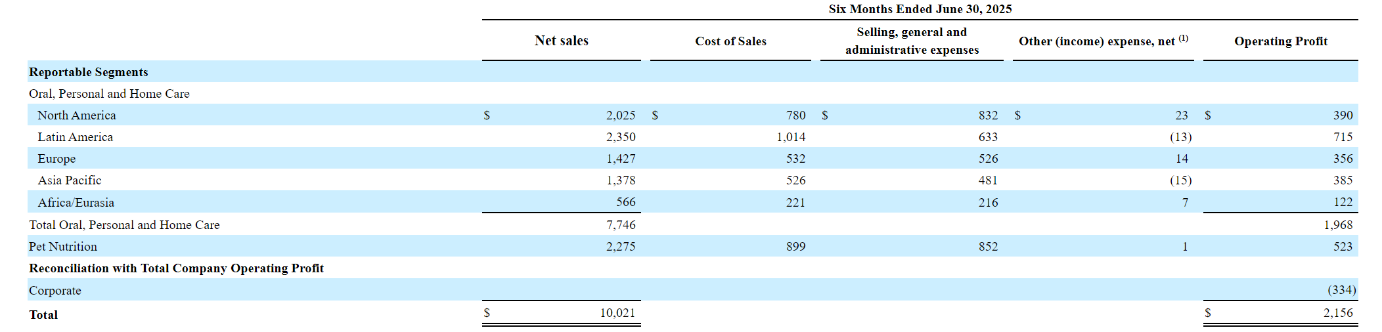Select the North America row label
This screenshot has width=1382, height=332.
pyautogui.click(x=77, y=115)
